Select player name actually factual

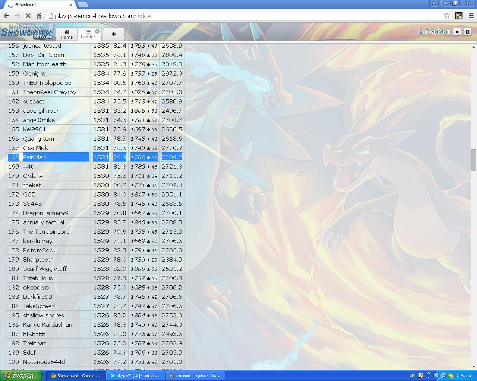tap(44, 222)
